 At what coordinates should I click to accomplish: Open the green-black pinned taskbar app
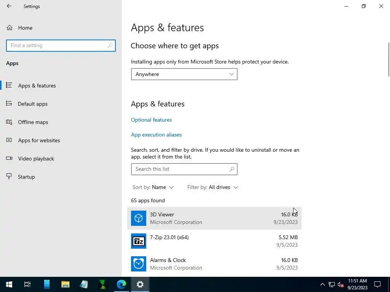coord(103,284)
